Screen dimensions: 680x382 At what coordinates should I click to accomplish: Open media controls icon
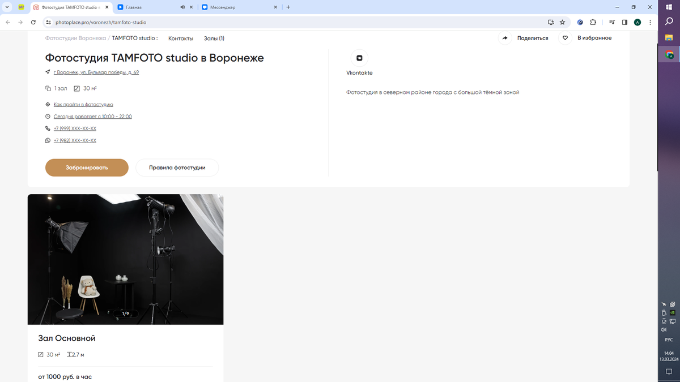(612, 22)
